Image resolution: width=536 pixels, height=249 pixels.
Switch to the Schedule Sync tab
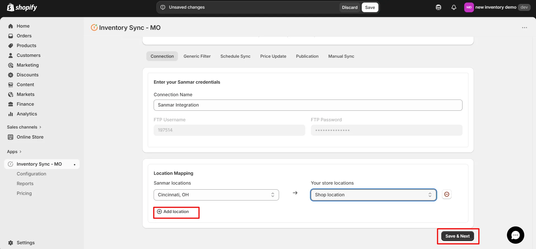[235, 56]
